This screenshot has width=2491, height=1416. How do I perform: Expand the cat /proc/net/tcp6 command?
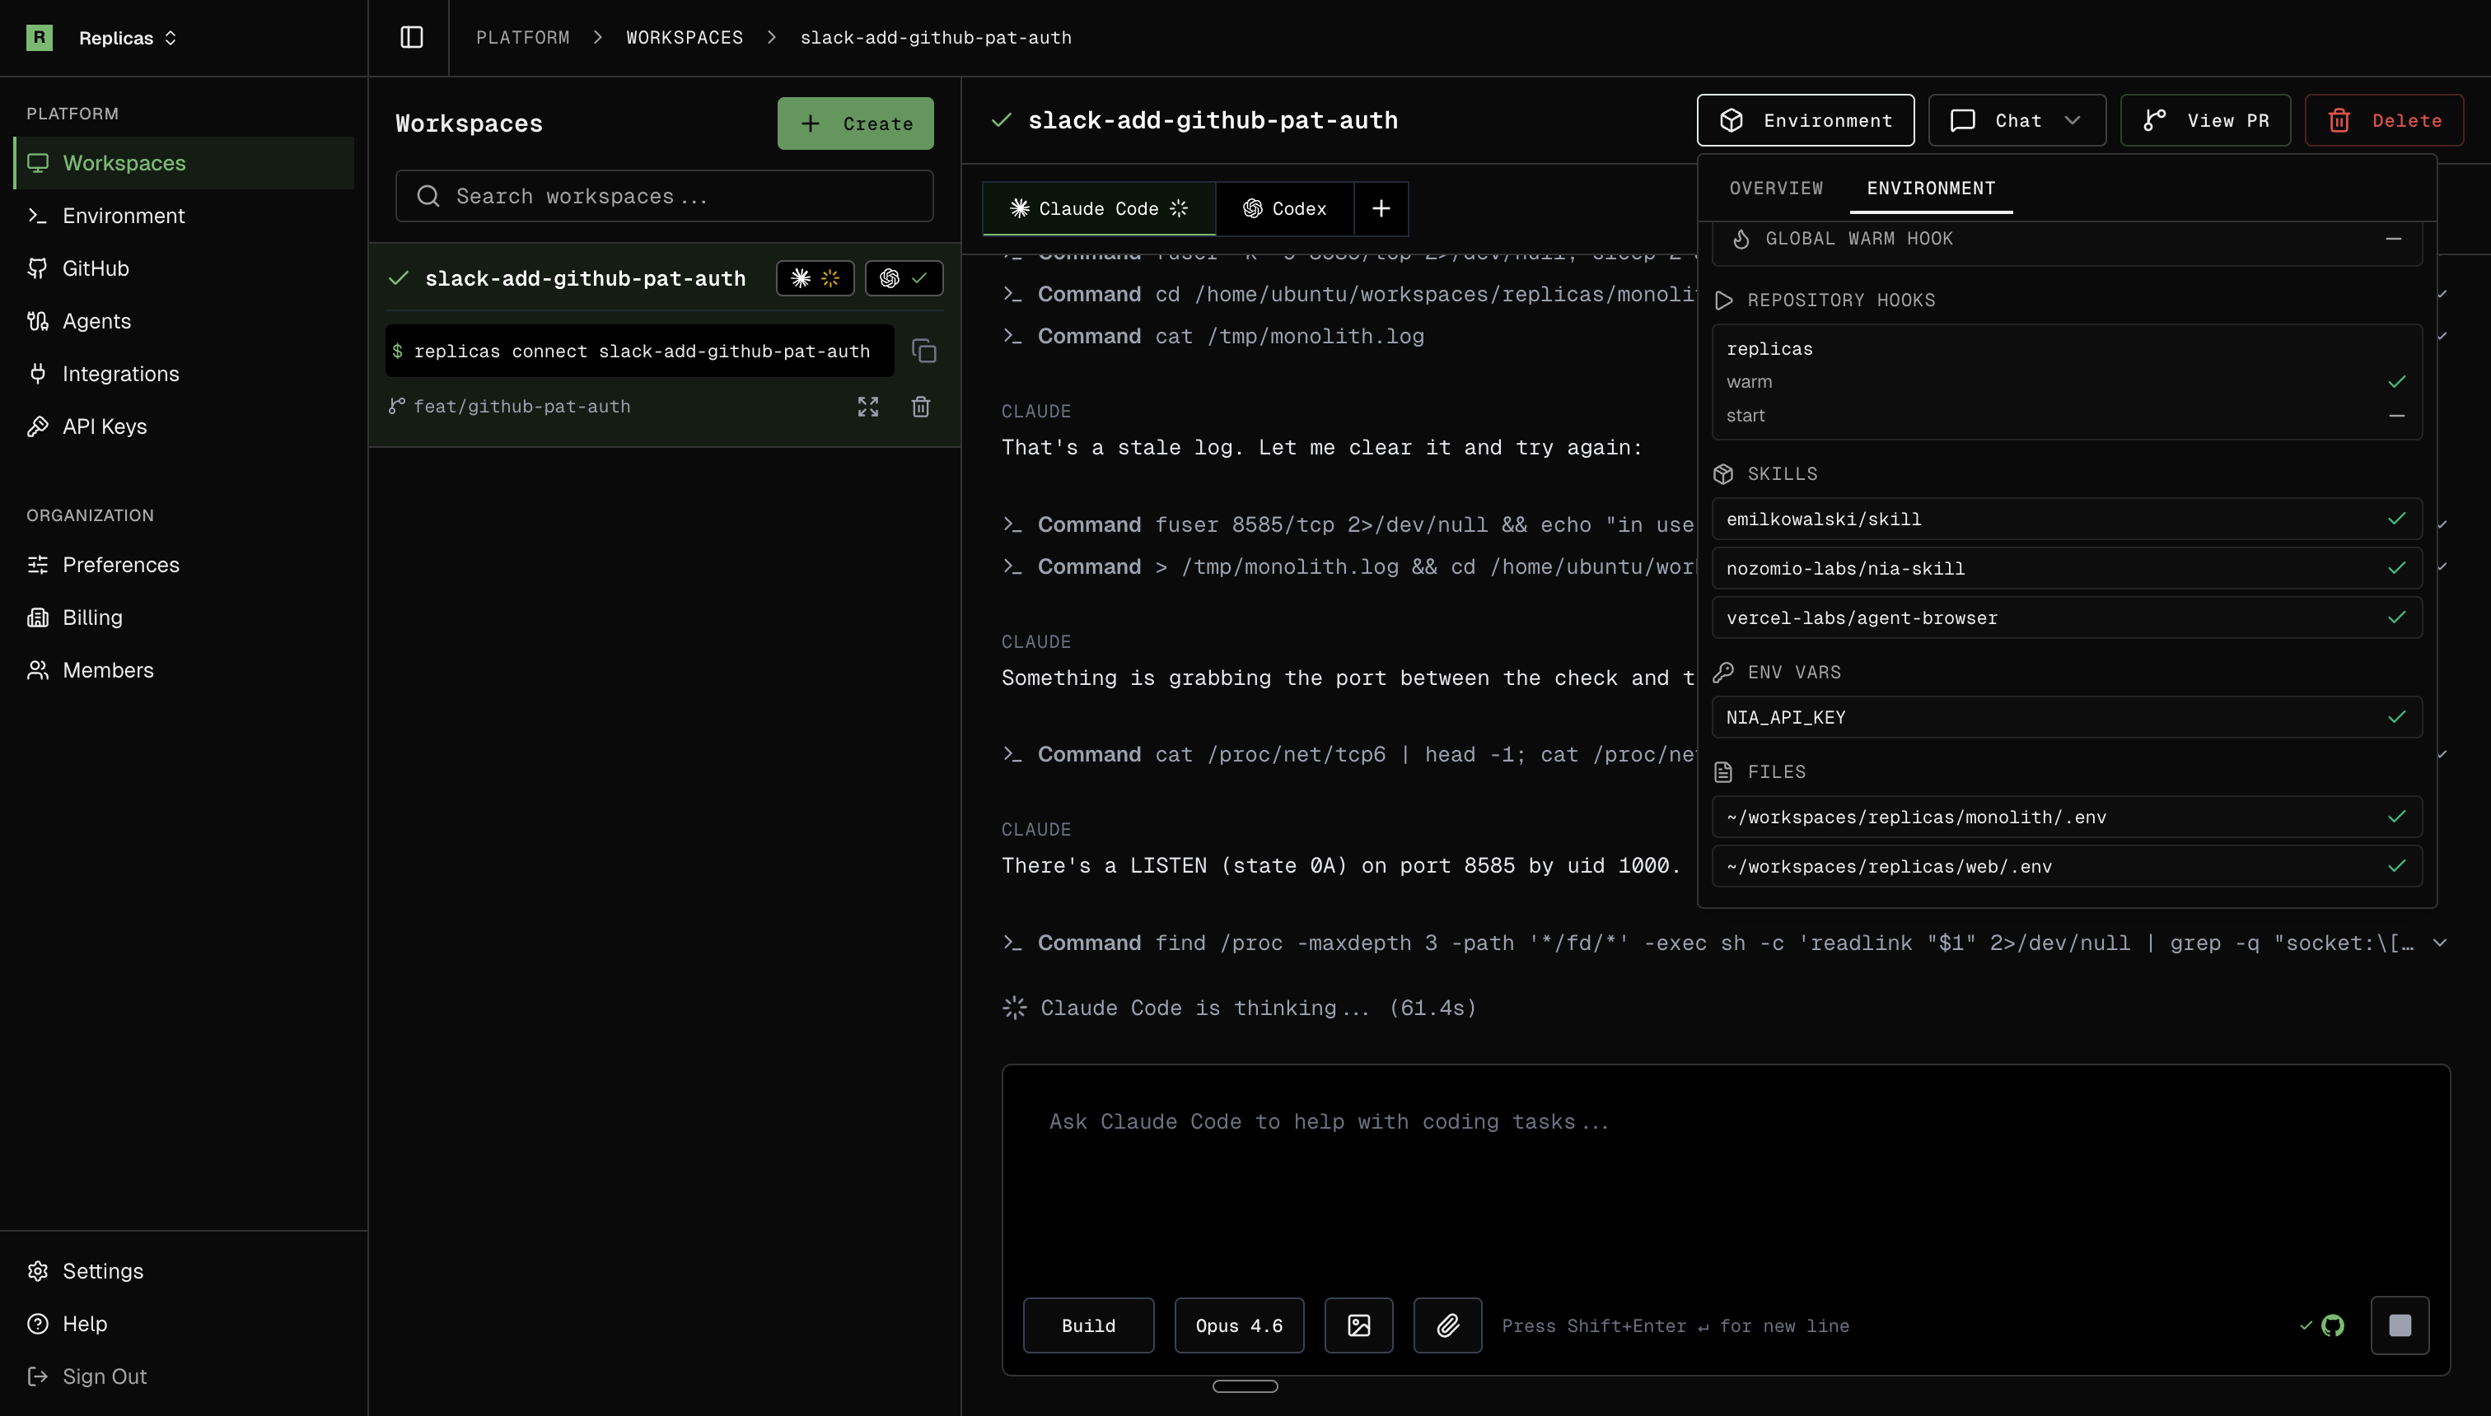click(x=2442, y=754)
